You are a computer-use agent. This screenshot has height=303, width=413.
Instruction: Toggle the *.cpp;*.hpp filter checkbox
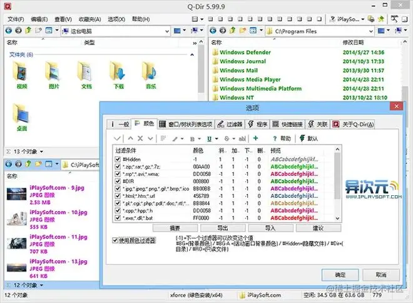coord(118,210)
